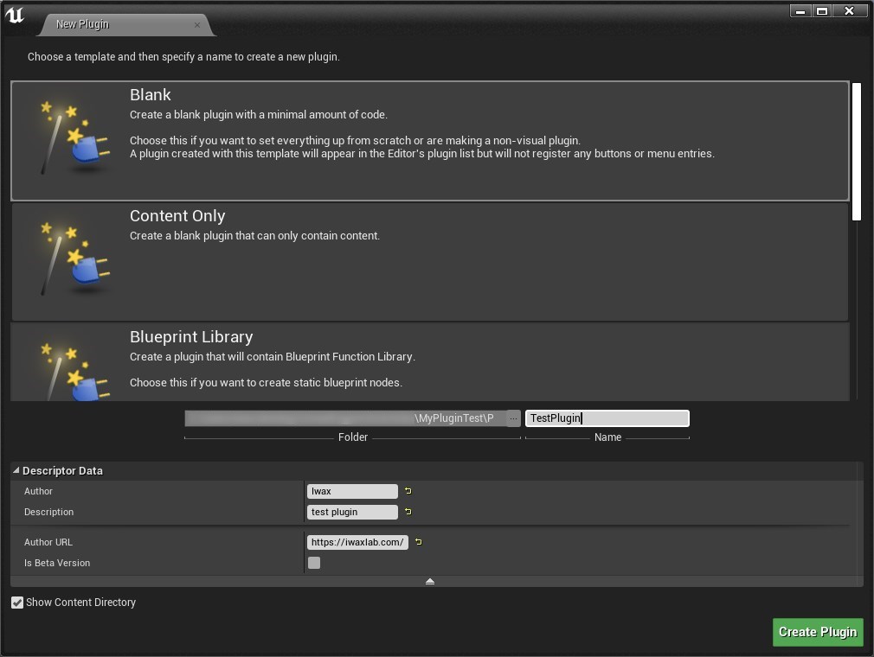Select the Content Only template wand icon
This screenshot has height=657, width=874.
(75, 258)
